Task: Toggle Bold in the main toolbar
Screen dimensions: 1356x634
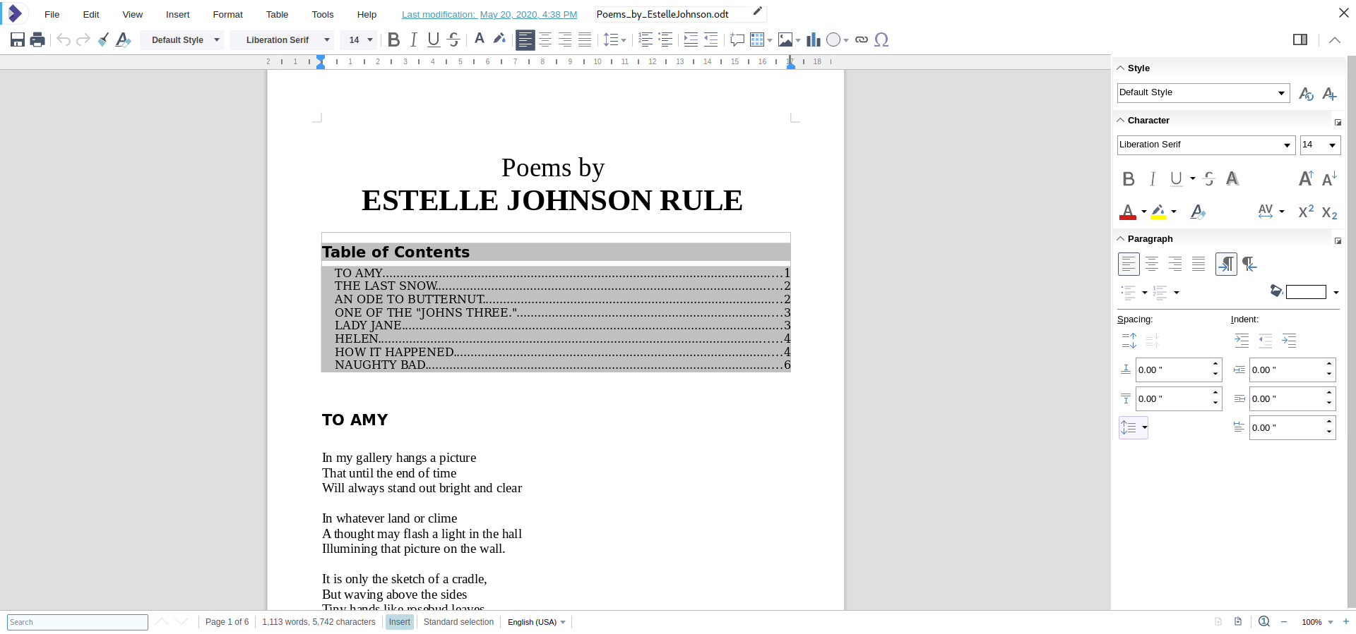Action: [394, 39]
